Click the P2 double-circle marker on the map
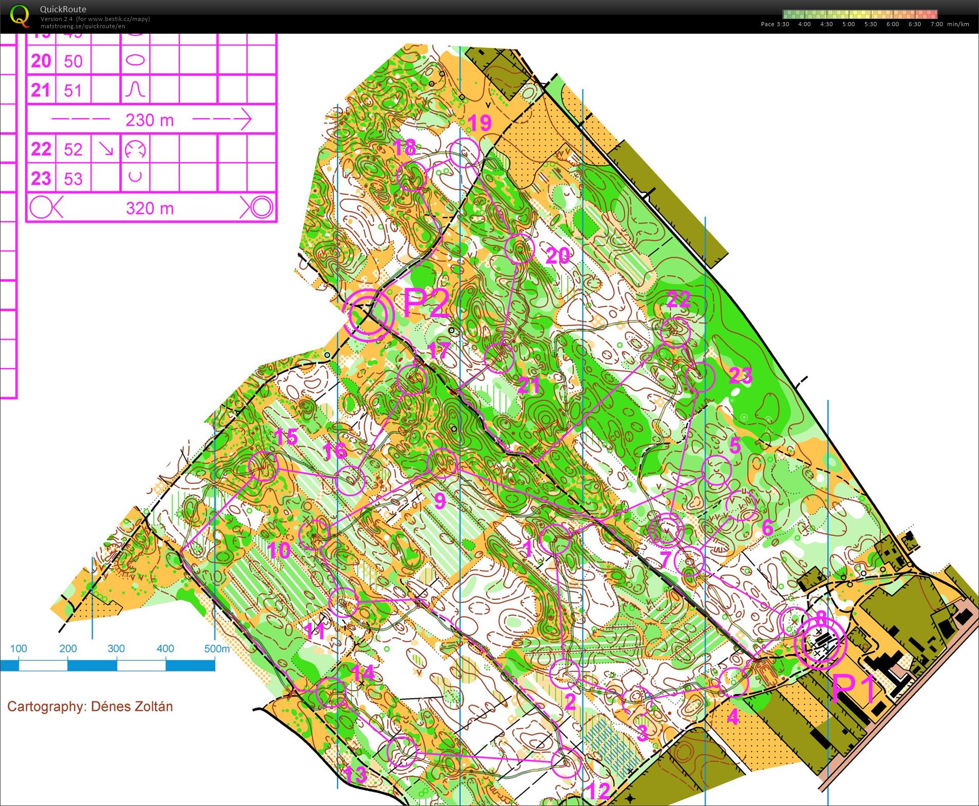Image resolution: width=979 pixels, height=806 pixels. (369, 315)
